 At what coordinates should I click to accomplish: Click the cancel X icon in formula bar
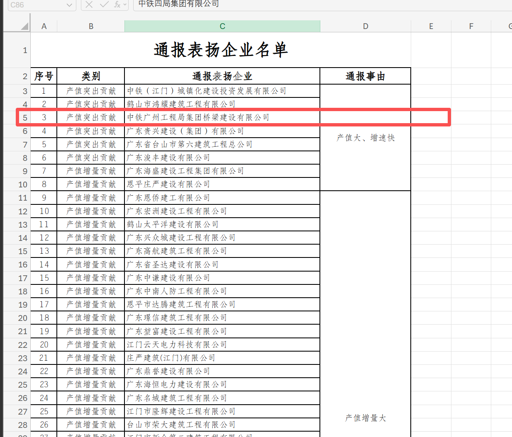[89, 5]
